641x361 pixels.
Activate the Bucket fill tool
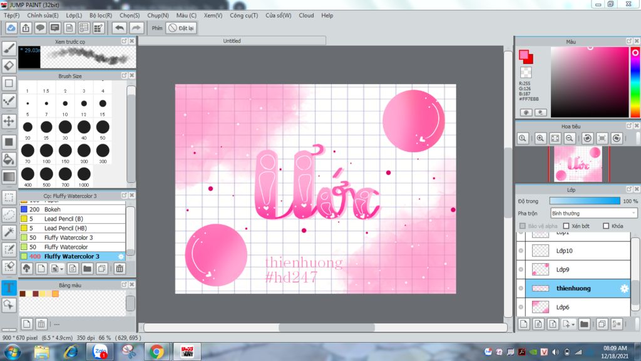tap(9, 159)
